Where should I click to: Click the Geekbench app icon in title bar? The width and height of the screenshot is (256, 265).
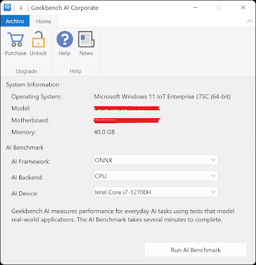point(7,7)
